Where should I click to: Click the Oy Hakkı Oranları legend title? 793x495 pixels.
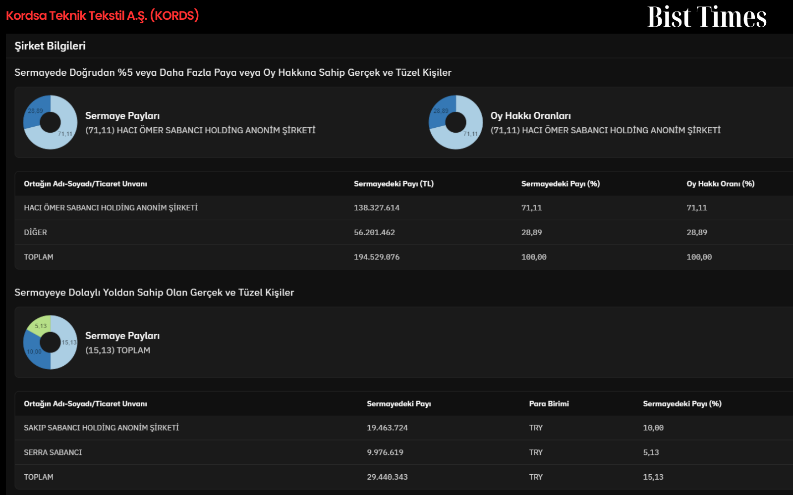531,116
